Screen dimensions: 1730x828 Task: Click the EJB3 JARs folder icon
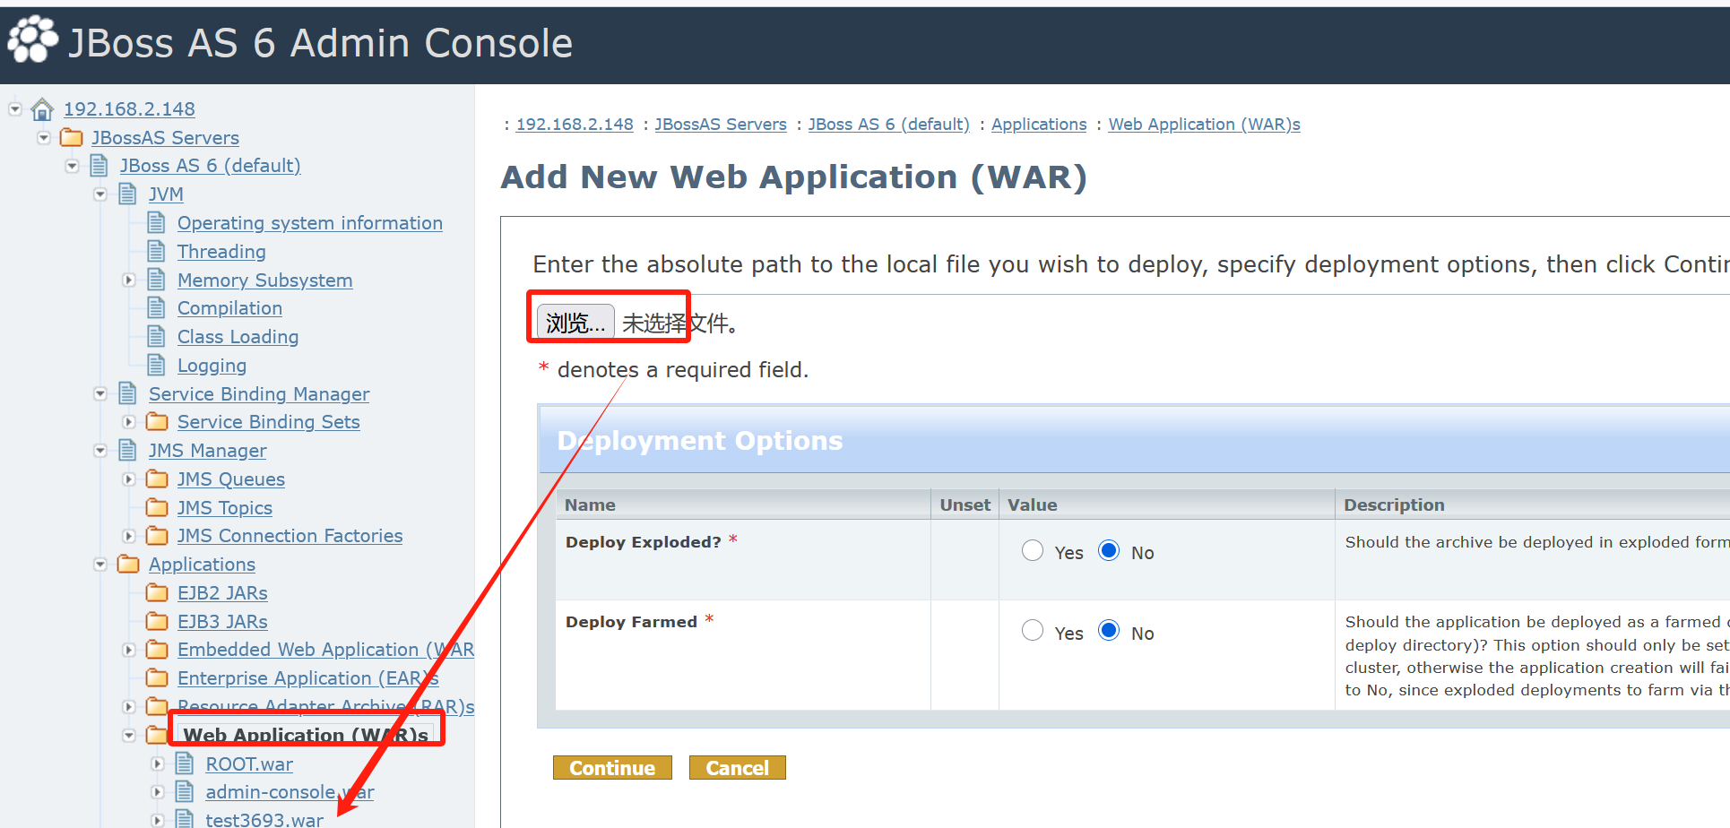(x=157, y=621)
